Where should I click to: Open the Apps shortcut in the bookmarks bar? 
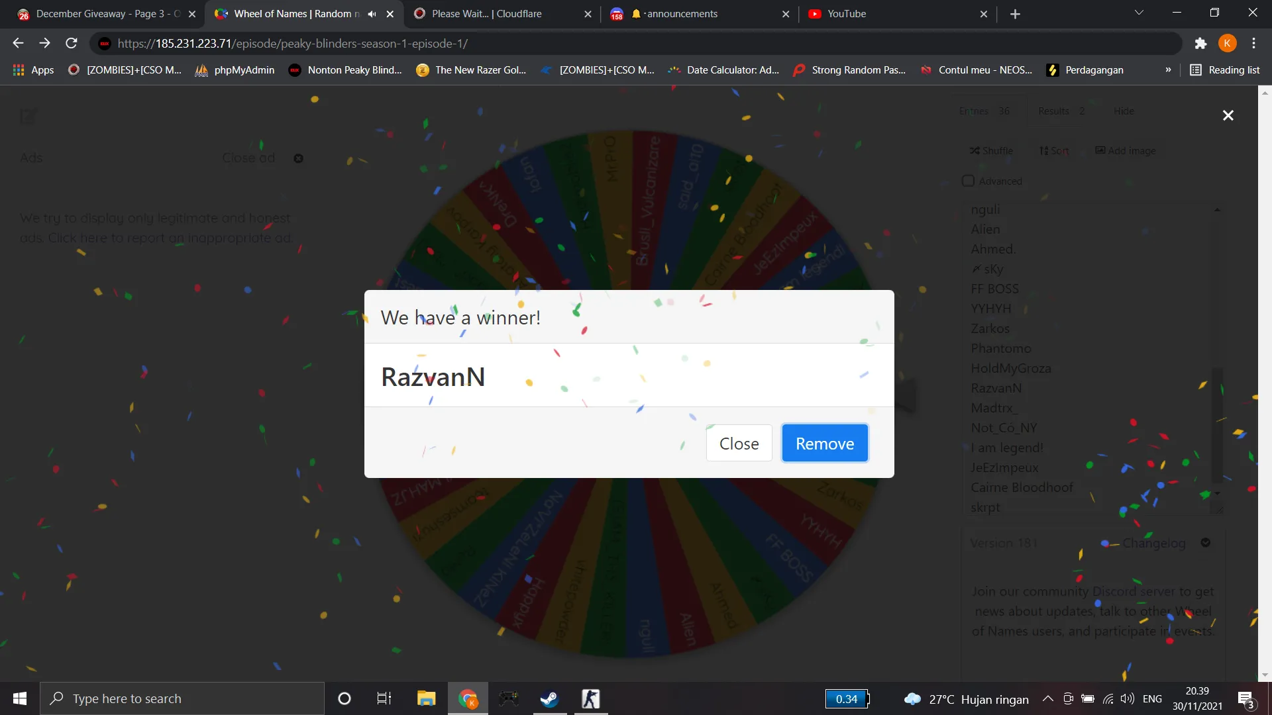[33, 70]
